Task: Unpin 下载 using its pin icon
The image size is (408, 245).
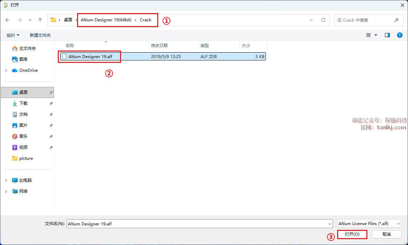Action: [51, 103]
